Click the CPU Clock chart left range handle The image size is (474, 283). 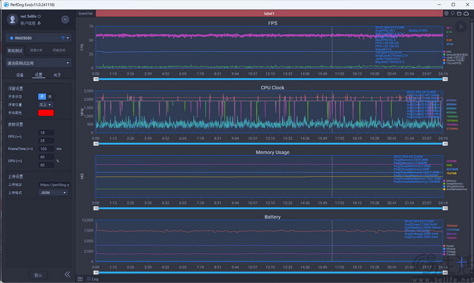(x=96, y=144)
